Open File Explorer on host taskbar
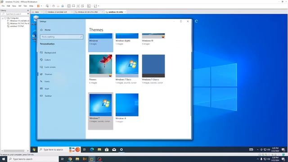The image size is (288, 162). tap(77, 159)
